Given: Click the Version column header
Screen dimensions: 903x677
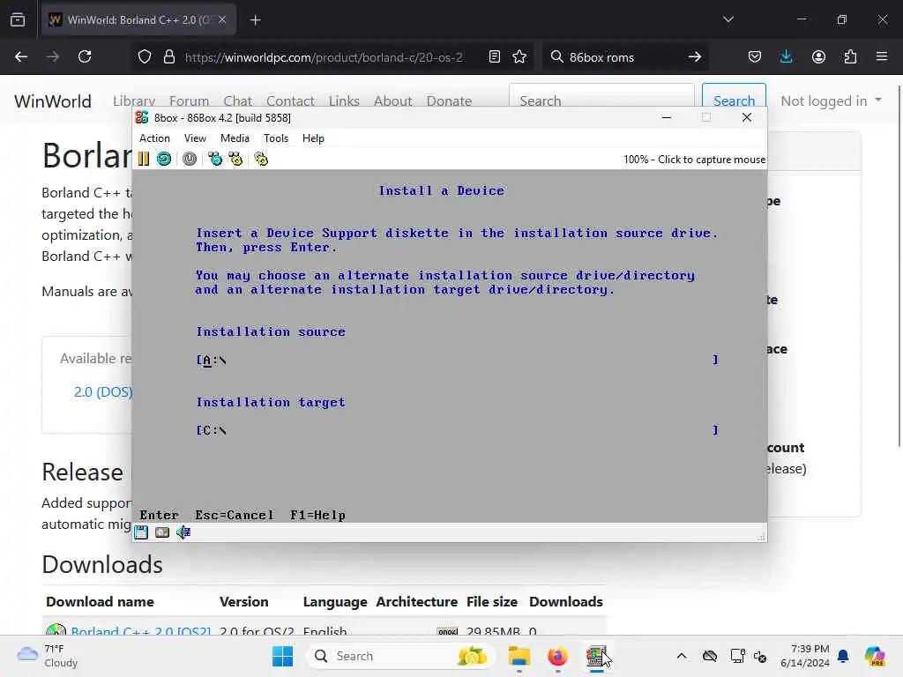Looking at the screenshot, I should [x=243, y=601].
